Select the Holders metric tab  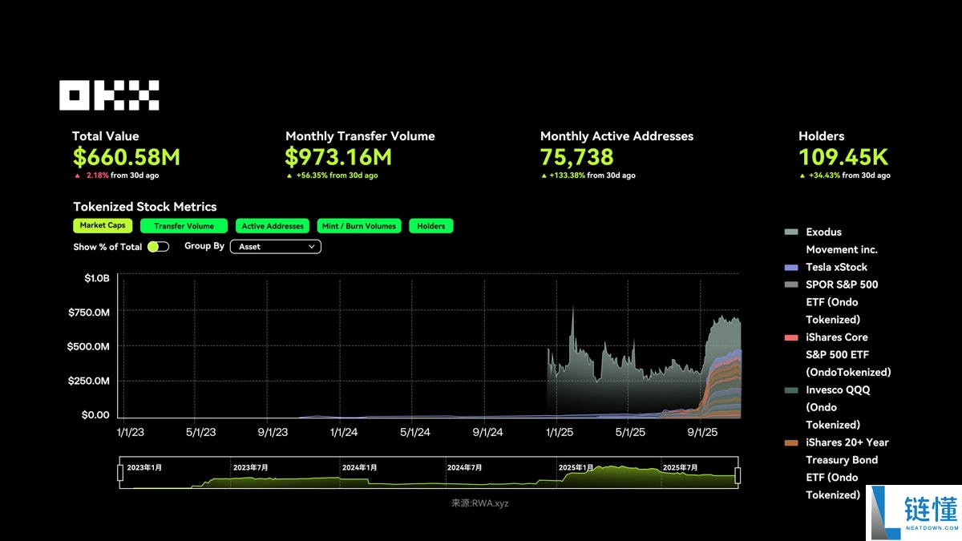point(430,226)
